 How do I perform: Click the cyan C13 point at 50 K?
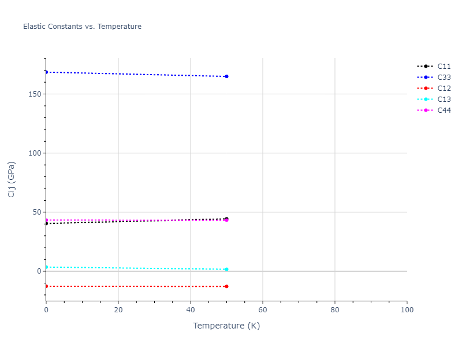pyautogui.click(x=226, y=270)
